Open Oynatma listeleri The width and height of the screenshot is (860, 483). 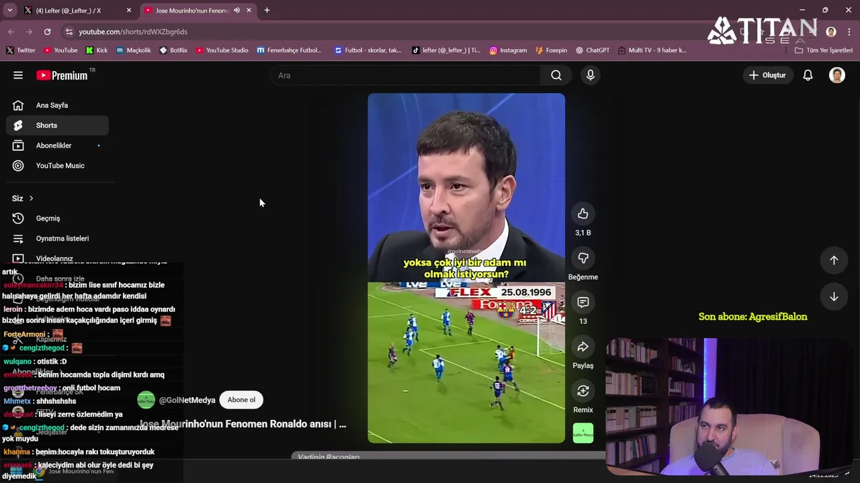pyautogui.click(x=57, y=239)
